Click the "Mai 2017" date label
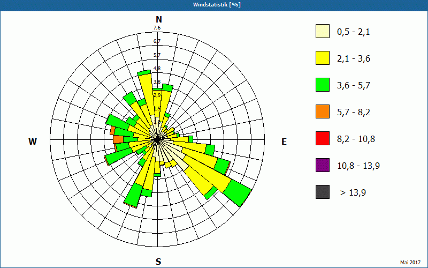 tap(410, 262)
